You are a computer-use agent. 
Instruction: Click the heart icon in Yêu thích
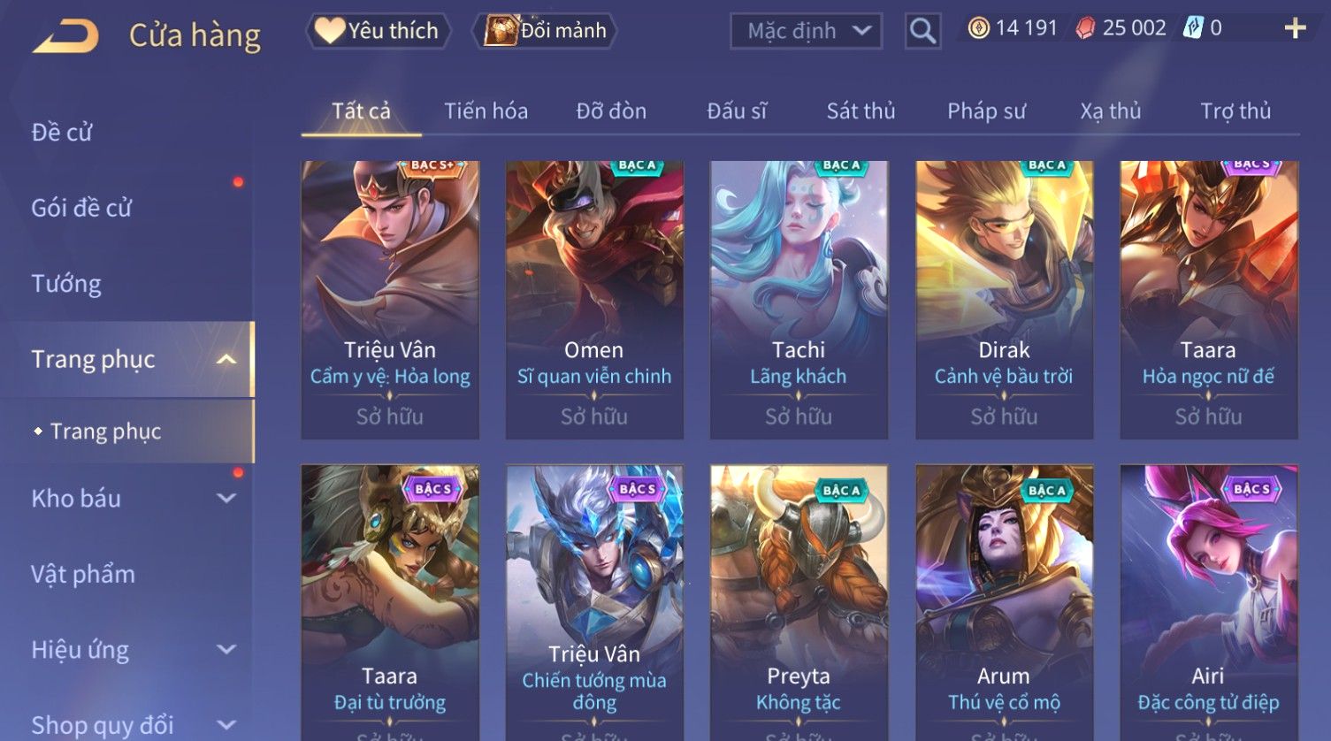pyautogui.click(x=330, y=31)
